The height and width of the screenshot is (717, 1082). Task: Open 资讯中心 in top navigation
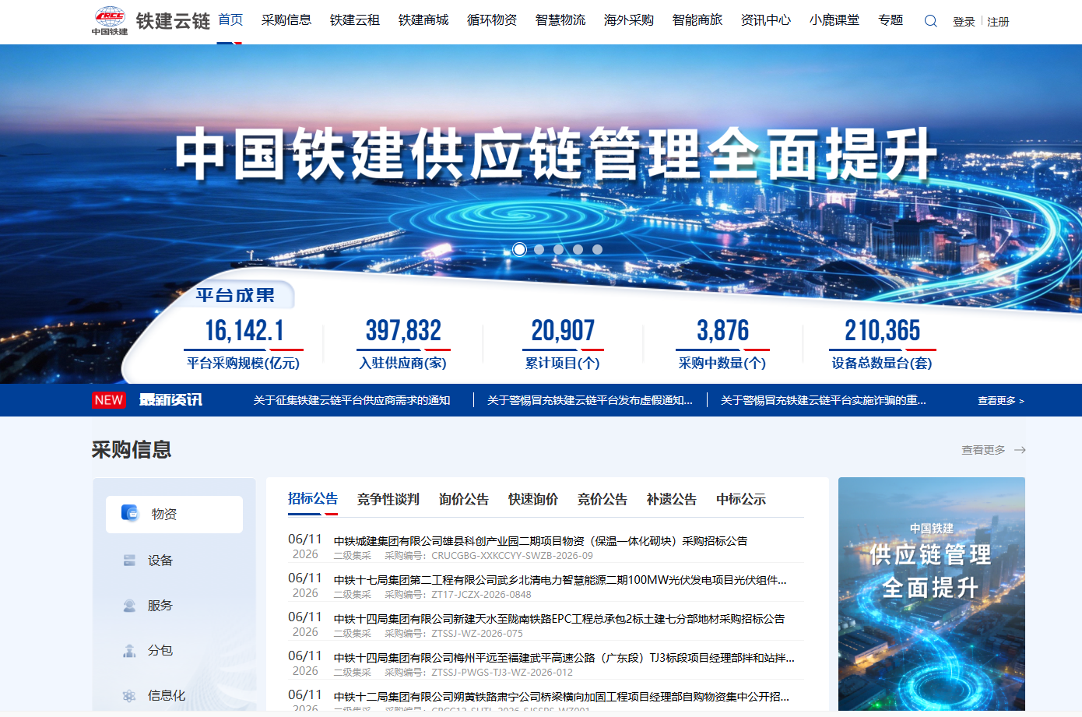(766, 20)
